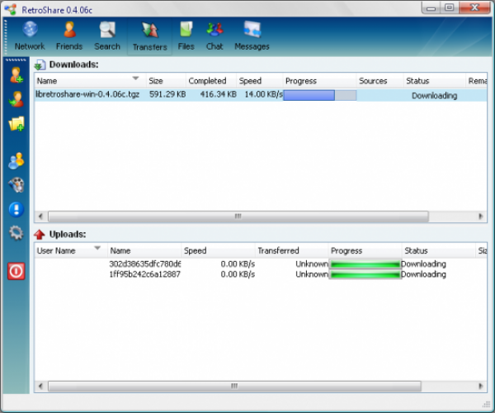The width and height of the screenshot is (495, 413).
Task: Click the add friend sidebar icon
Action: tap(16, 75)
